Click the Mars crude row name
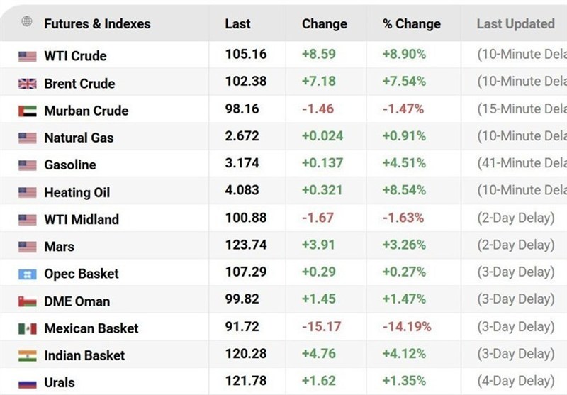567x395 pixels. [59, 247]
